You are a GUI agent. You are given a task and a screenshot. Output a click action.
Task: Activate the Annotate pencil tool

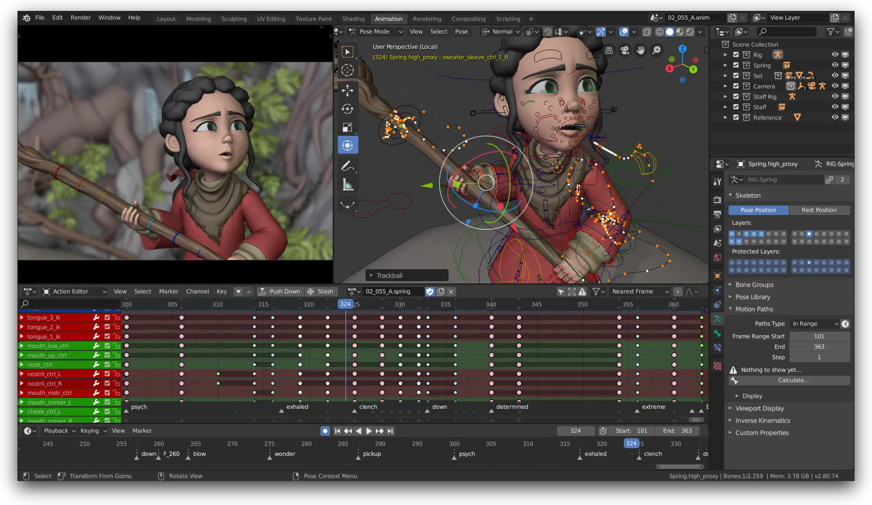coord(347,166)
